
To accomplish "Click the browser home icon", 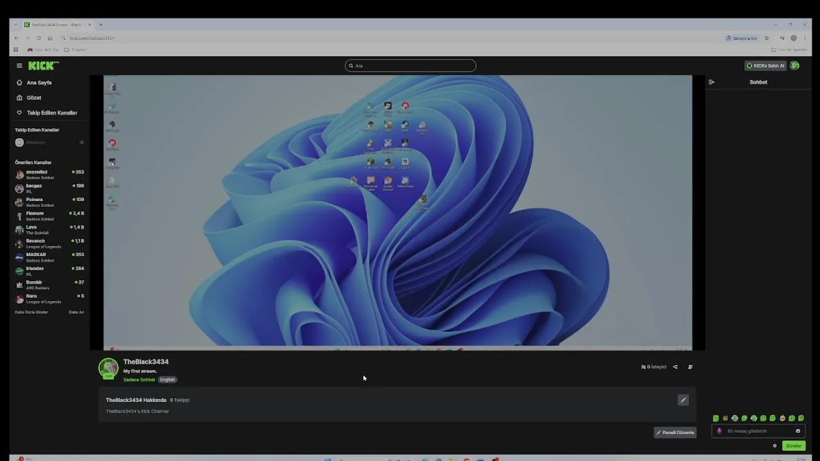I will 50,38.
